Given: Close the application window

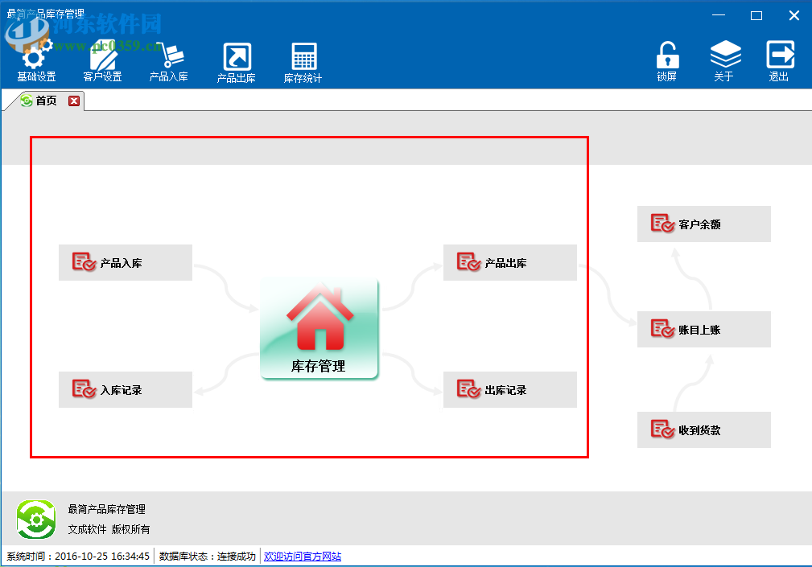Looking at the screenshot, I should point(793,15).
